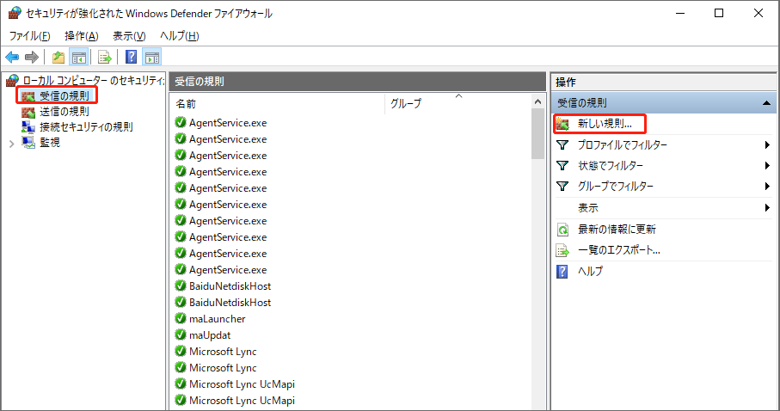The height and width of the screenshot is (411, 780).
Task: Click 一覧のエクスポート... action
Action: (x=618, y=250)
